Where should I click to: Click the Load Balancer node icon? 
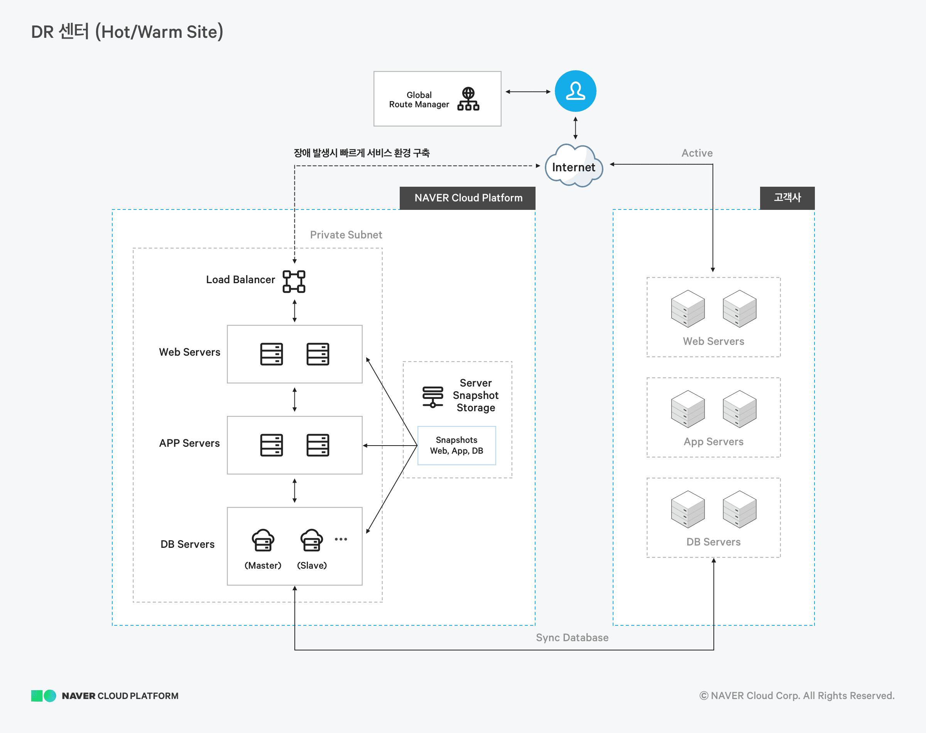point(294,282)
